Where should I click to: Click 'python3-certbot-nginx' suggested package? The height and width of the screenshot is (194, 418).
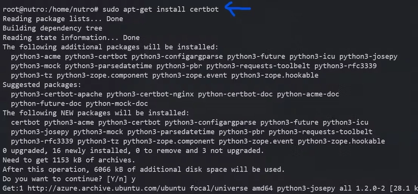click(x=150, y=94)
